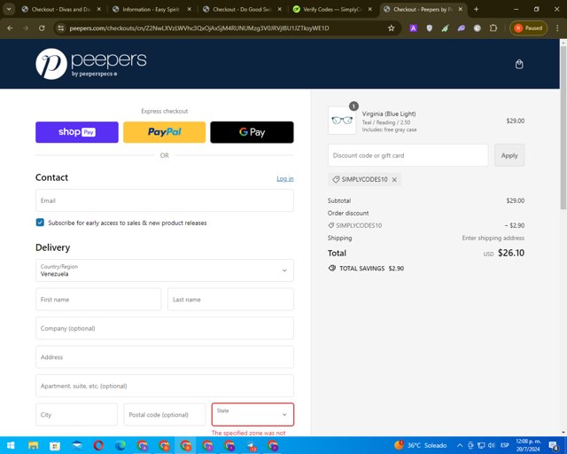This screenshot has width=567, height=454.
Task: Open a new browser tab
Action: [x=476, y=10]
